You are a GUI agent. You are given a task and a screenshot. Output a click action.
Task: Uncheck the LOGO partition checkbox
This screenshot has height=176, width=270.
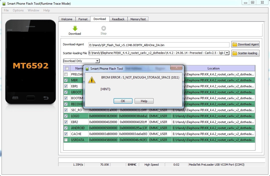(x=66, y=116)
